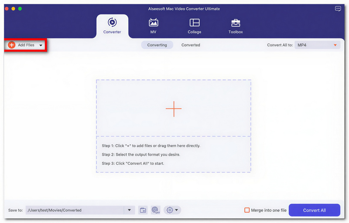Image resolution: width=349 pixels, height=223 pixels.
Task: Switch to the MV tab
Action: point(154,26)
